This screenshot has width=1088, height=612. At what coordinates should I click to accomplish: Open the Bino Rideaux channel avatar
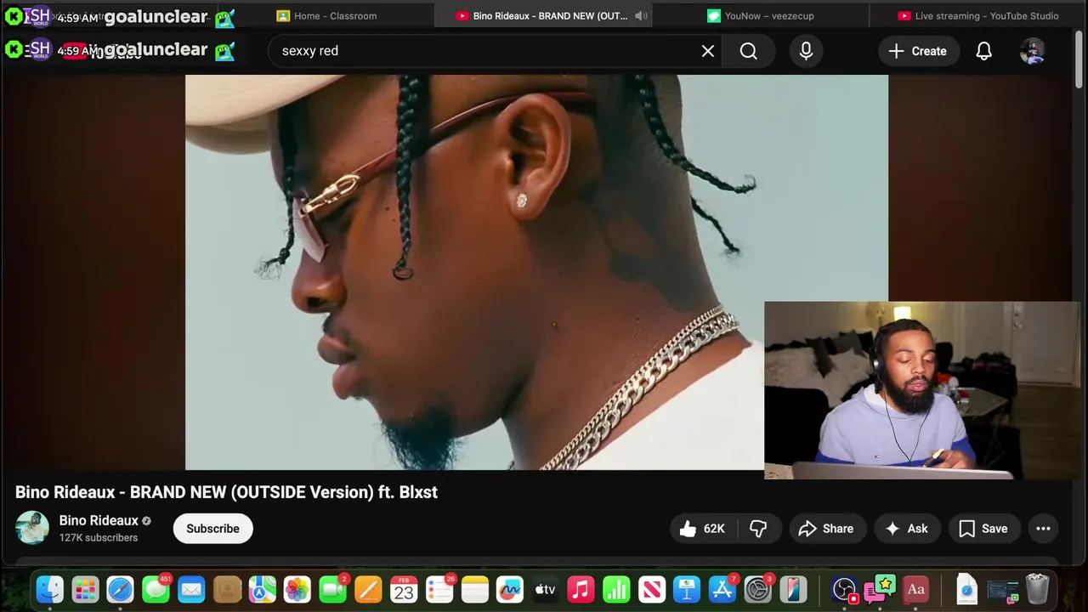point(32,528)
